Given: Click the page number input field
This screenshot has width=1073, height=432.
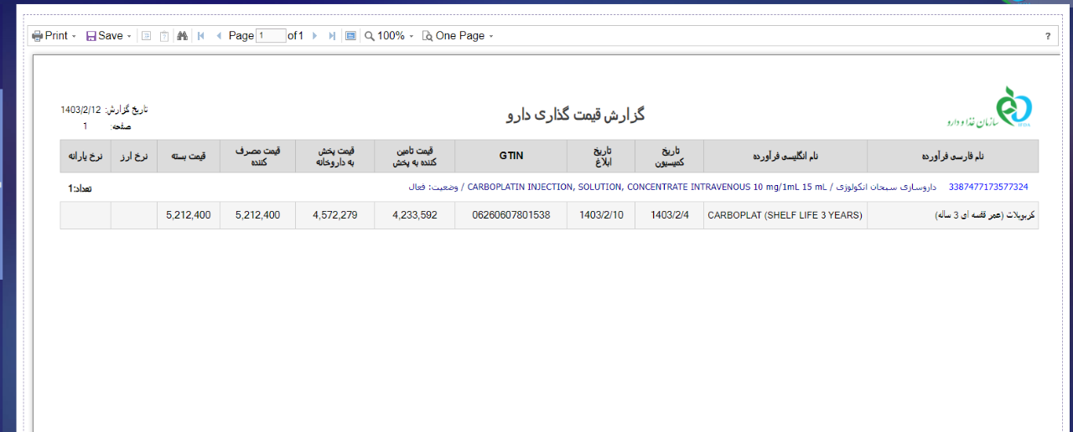Looking at the screenshot, I should click(x=271, y=36).
